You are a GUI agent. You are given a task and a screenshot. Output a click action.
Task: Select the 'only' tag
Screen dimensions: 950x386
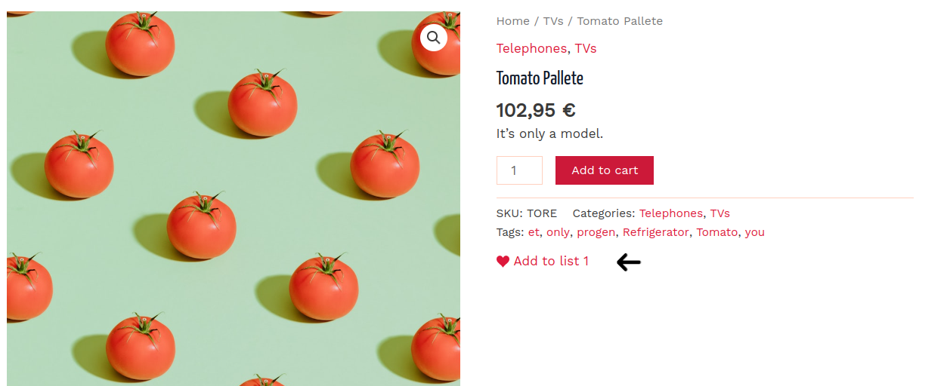558,232
